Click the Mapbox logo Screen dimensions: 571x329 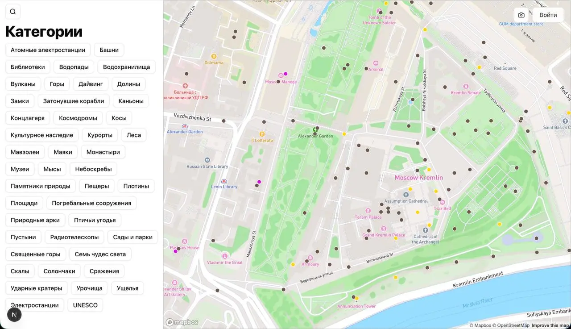click(182, 322)
